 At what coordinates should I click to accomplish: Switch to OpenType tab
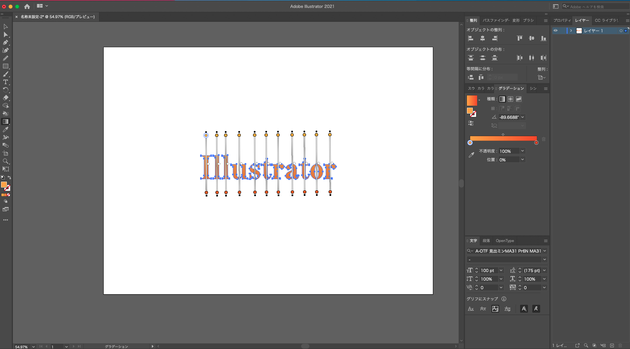505,241
